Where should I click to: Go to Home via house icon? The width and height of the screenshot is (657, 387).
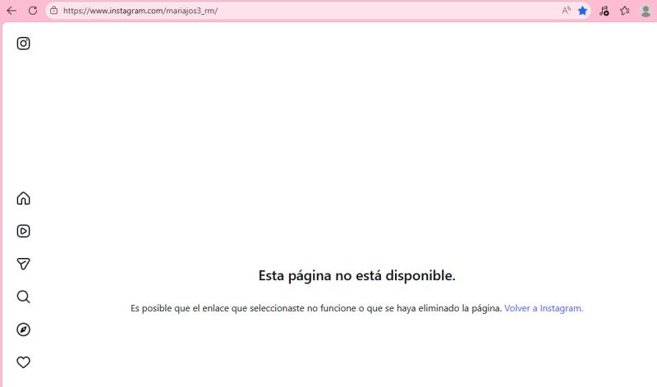tap(24, 198)
